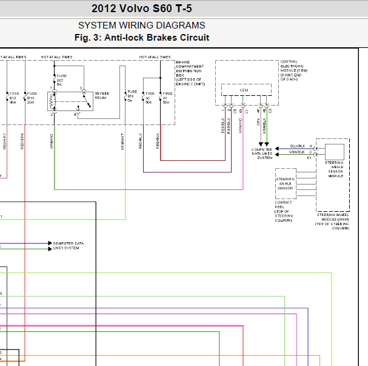Image resolution: width=368 pixels, height=366 pixels.
Task: Click the steering angle sensor module square
Action: pyautogui.click(x=335, y=152)
